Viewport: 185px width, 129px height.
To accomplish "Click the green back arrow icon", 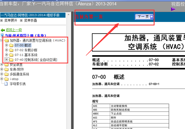I will tap(3, 30).
